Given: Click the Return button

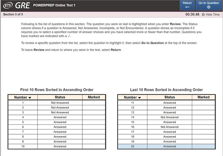Looking at the screenshot, I should pos(187,5).
